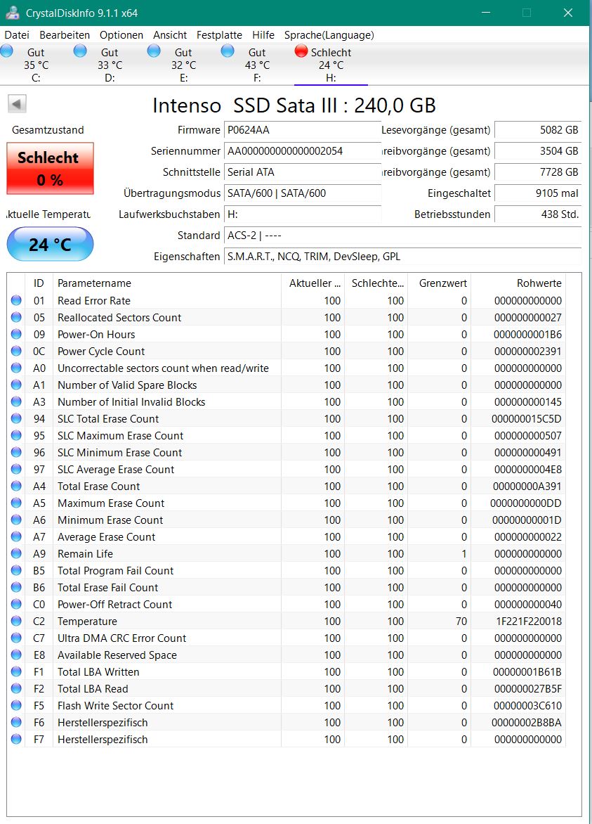Image resolution: width=592 pixels, height=824 pixels.
Task: Click status orb of Power-On Hours row
Action: click(16, 334)
